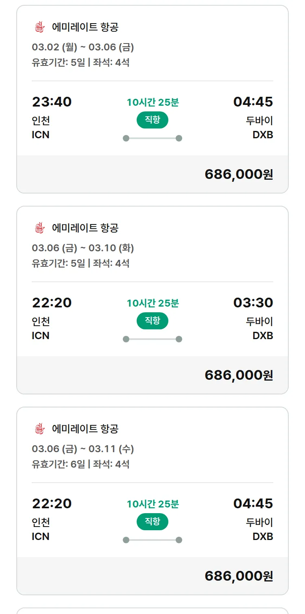The image size is (305, 614).
Task: Click the 23:40 departure time
Action: [52, 102]
